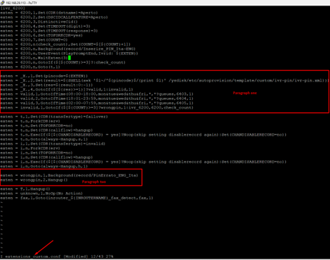
Task: Click the _X.,3,Set(res=${result:0:-1}) line
Action: (46, 85)
